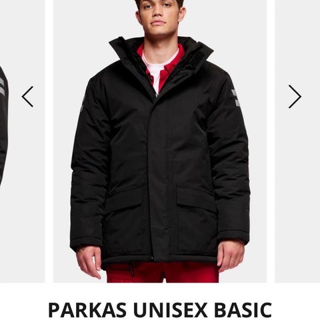The width and height of the screenshot is (320, 320).
Task: Click the front zipper placket of the parka
Action: click(x=156, y=178)
